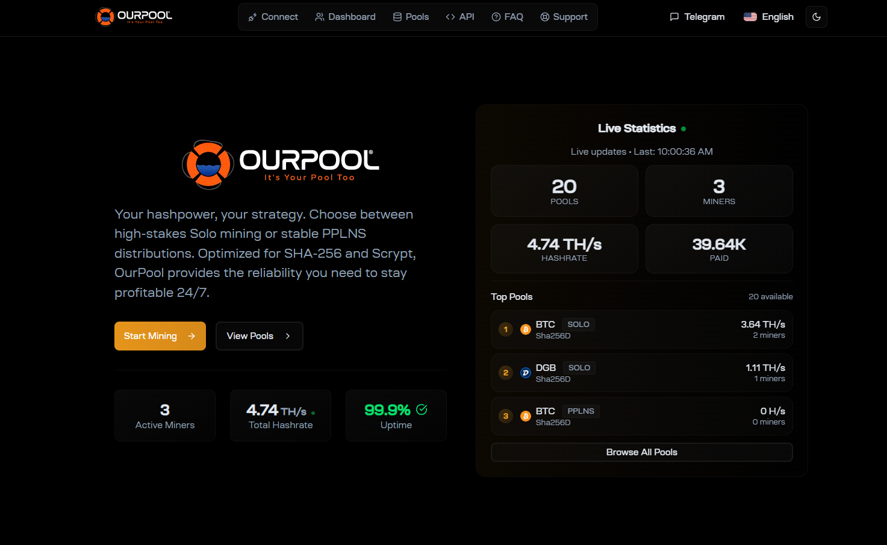Click the uptime checkmark icon
The height and width of the screenshot is (545, 887).
(422, 410)
